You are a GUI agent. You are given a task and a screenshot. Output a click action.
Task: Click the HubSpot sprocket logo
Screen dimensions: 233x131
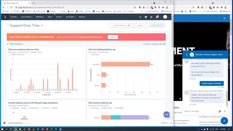[x=5, y=17]
